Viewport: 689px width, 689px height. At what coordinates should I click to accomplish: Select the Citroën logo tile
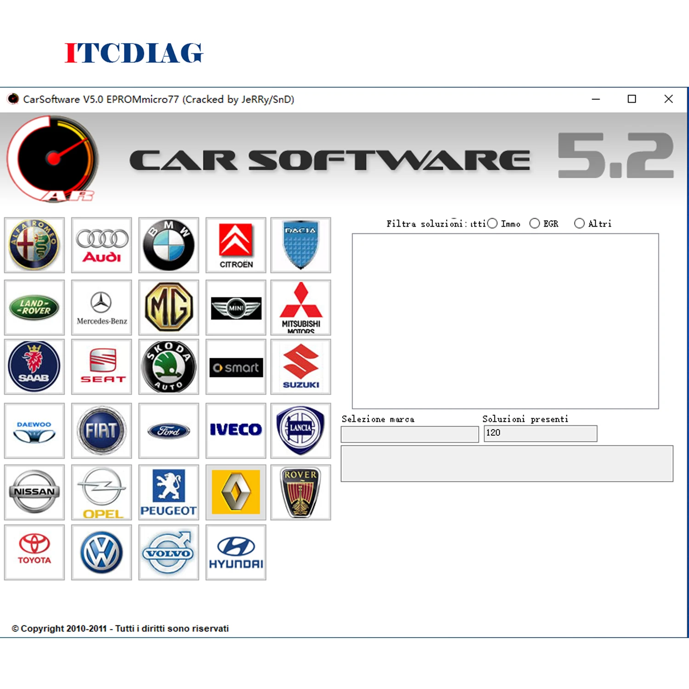pos(236,245)
